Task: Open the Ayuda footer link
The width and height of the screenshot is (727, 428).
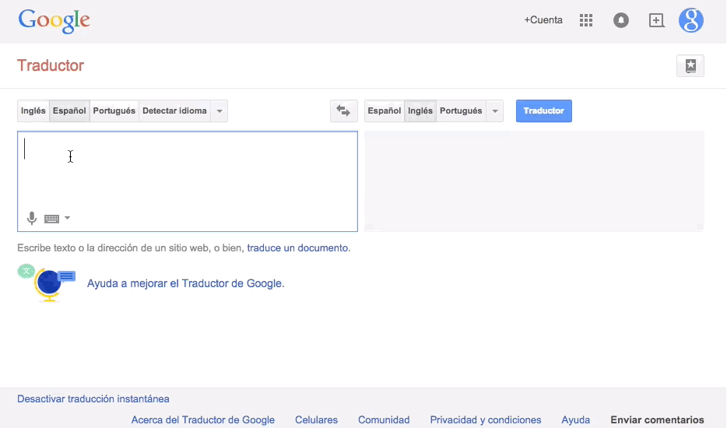Action: click(576, 419)
